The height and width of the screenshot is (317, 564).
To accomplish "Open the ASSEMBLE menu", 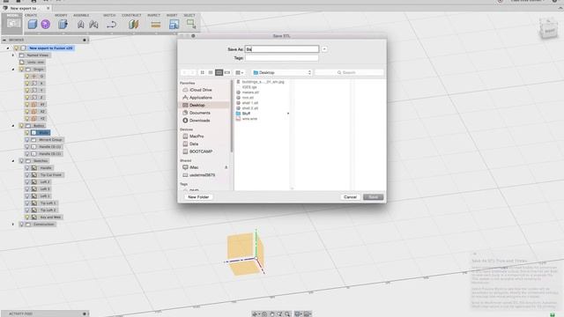I will click(81, 15).
